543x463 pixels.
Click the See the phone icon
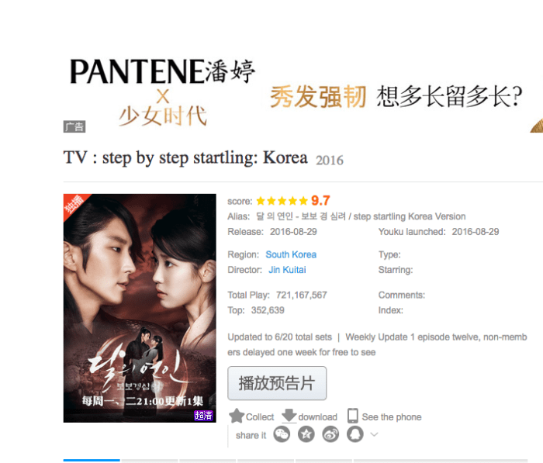click(x=352, y=416)
